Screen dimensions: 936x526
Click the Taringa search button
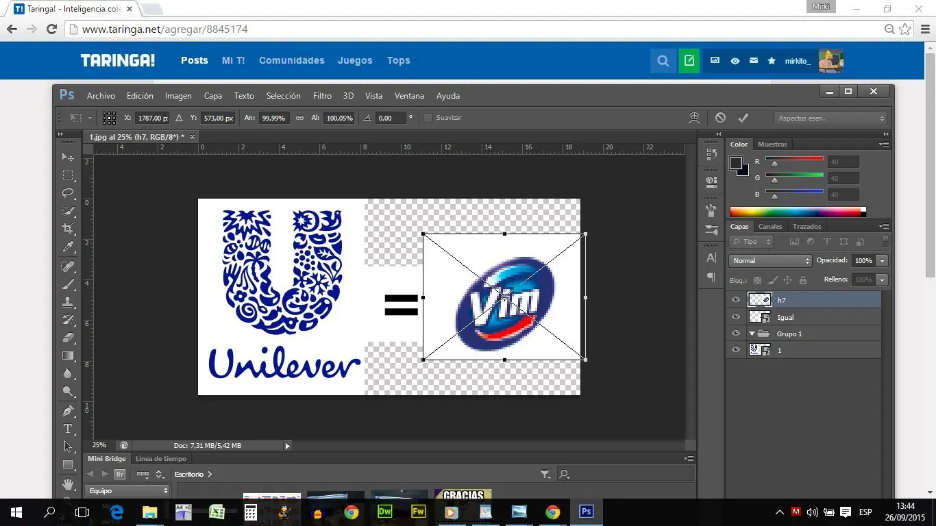coord(663,61)
